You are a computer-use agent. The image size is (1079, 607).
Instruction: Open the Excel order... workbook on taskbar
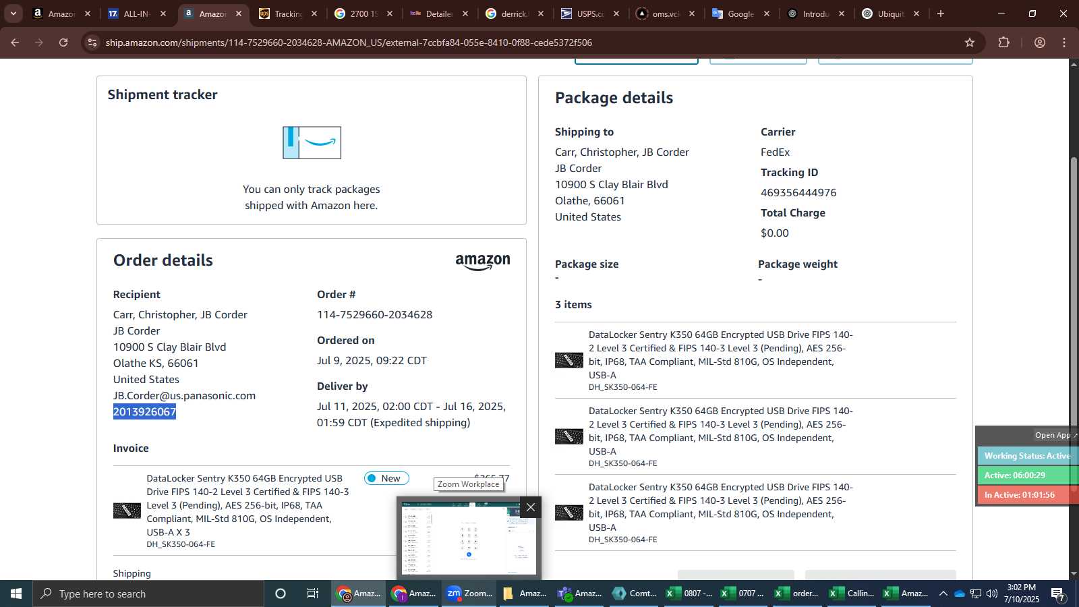click(x=798, y=594)
